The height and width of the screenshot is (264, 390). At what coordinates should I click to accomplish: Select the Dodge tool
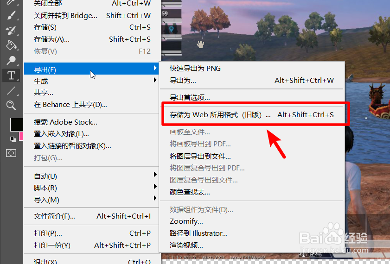click(11, 60)
